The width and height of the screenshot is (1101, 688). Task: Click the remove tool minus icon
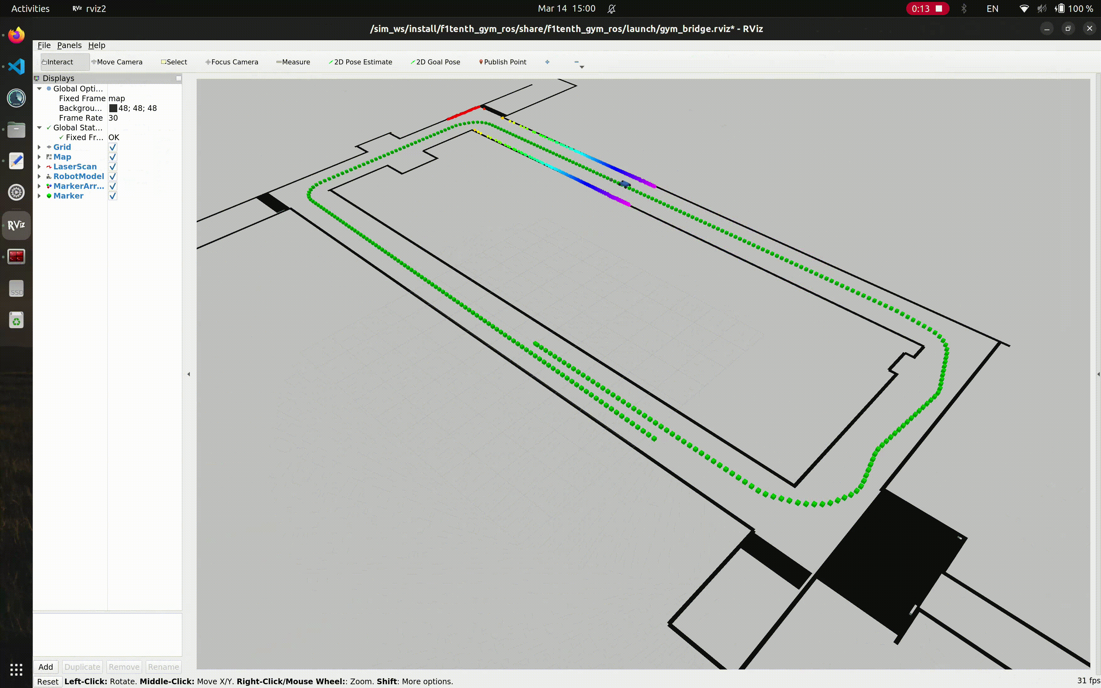[577, 62]
